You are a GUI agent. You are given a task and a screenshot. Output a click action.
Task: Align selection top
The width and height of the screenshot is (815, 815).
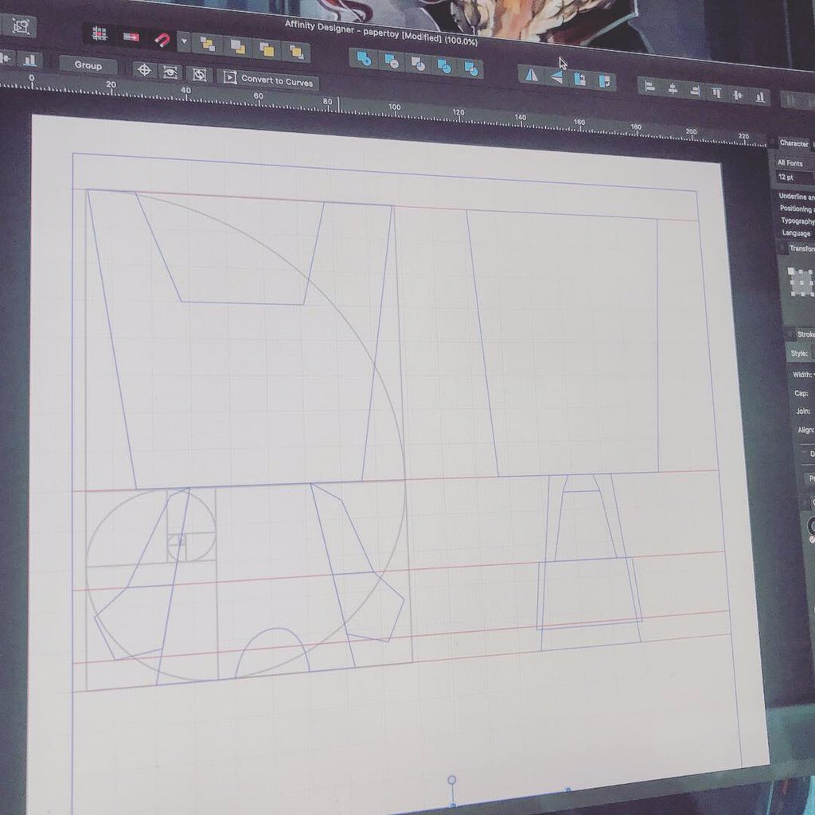click(x=717, y=93)
